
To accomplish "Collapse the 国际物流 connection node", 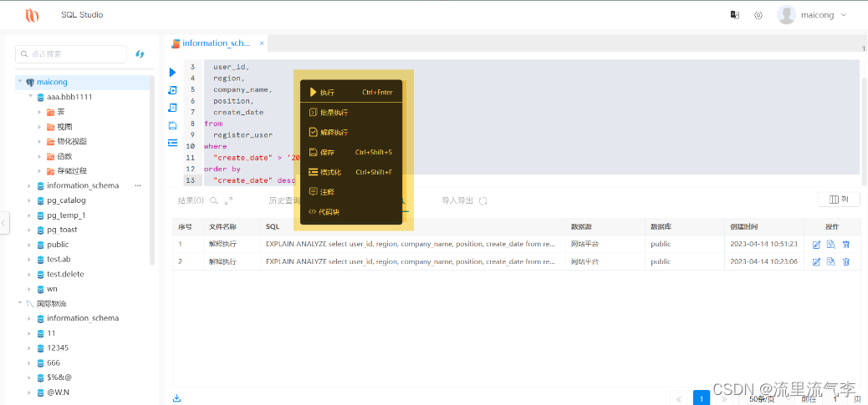I will (x=20, y=303).
